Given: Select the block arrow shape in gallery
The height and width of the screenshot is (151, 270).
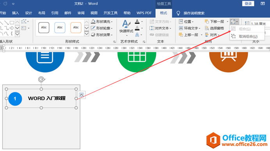Looking at the screenshot, I should 12,28.
